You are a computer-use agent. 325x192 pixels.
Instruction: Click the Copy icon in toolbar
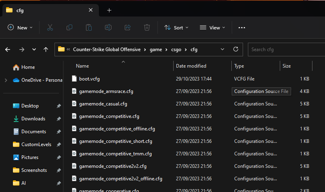[69, 27]
